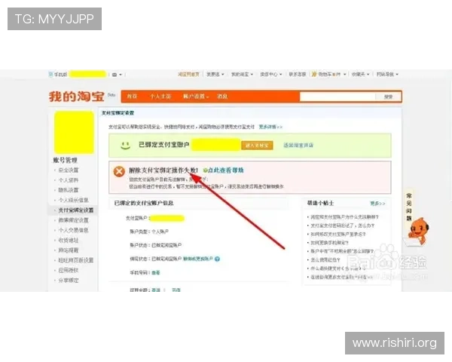Screen dimensions: 452x362
Task: Open 个人主页 in the orange navigation bar
Action: point(160,97)
